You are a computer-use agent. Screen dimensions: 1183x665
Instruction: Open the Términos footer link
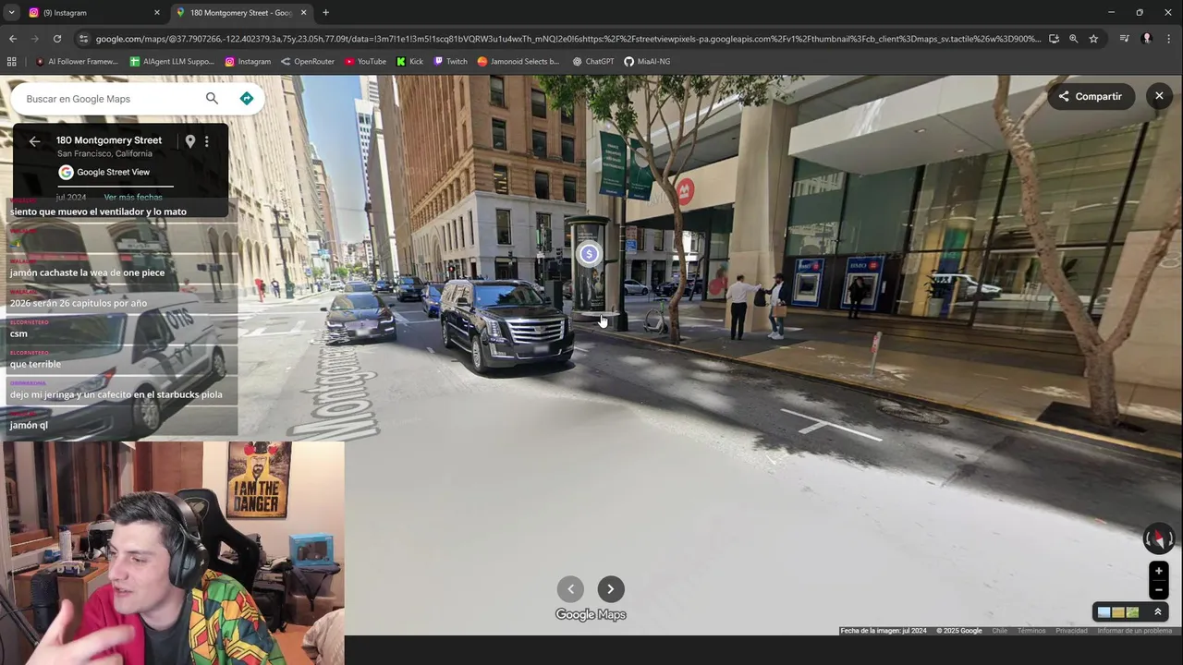[x=1031, y=631]
